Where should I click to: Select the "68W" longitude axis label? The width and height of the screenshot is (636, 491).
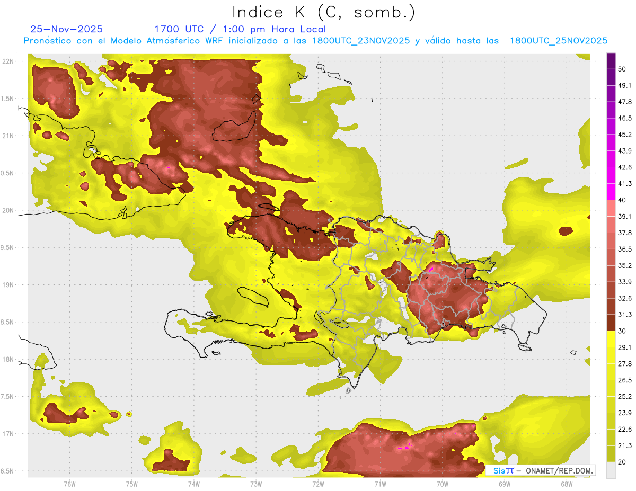point(567,484)
